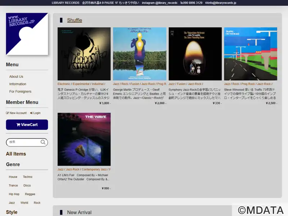Click the Shuffle heading link

pos(75,20)
